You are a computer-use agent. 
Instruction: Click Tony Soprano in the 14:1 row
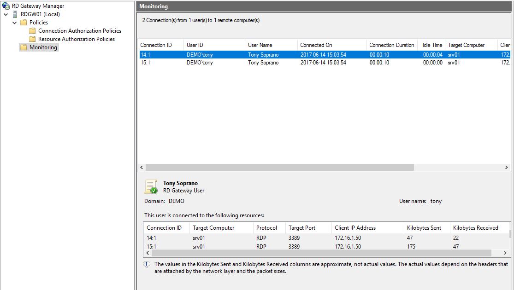263,55
